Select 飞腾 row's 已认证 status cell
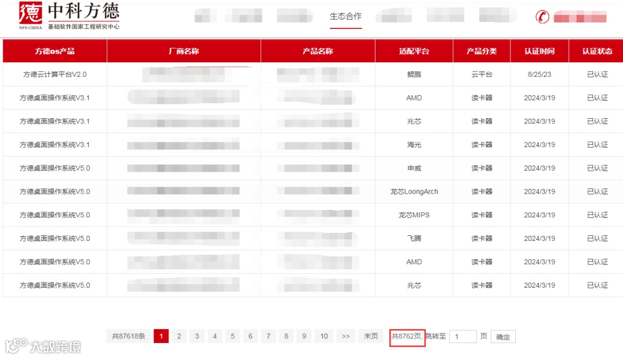The height and width of the screenshot is (358, 623). click(x=597, y=238)
